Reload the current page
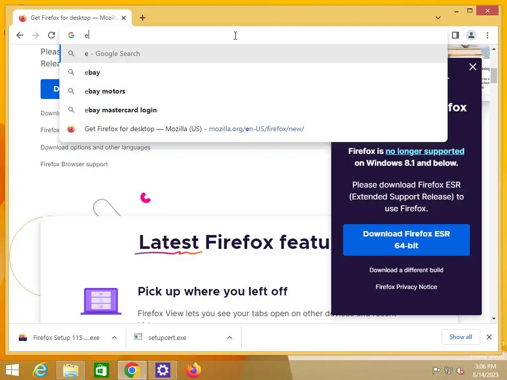 pos(51,35)
